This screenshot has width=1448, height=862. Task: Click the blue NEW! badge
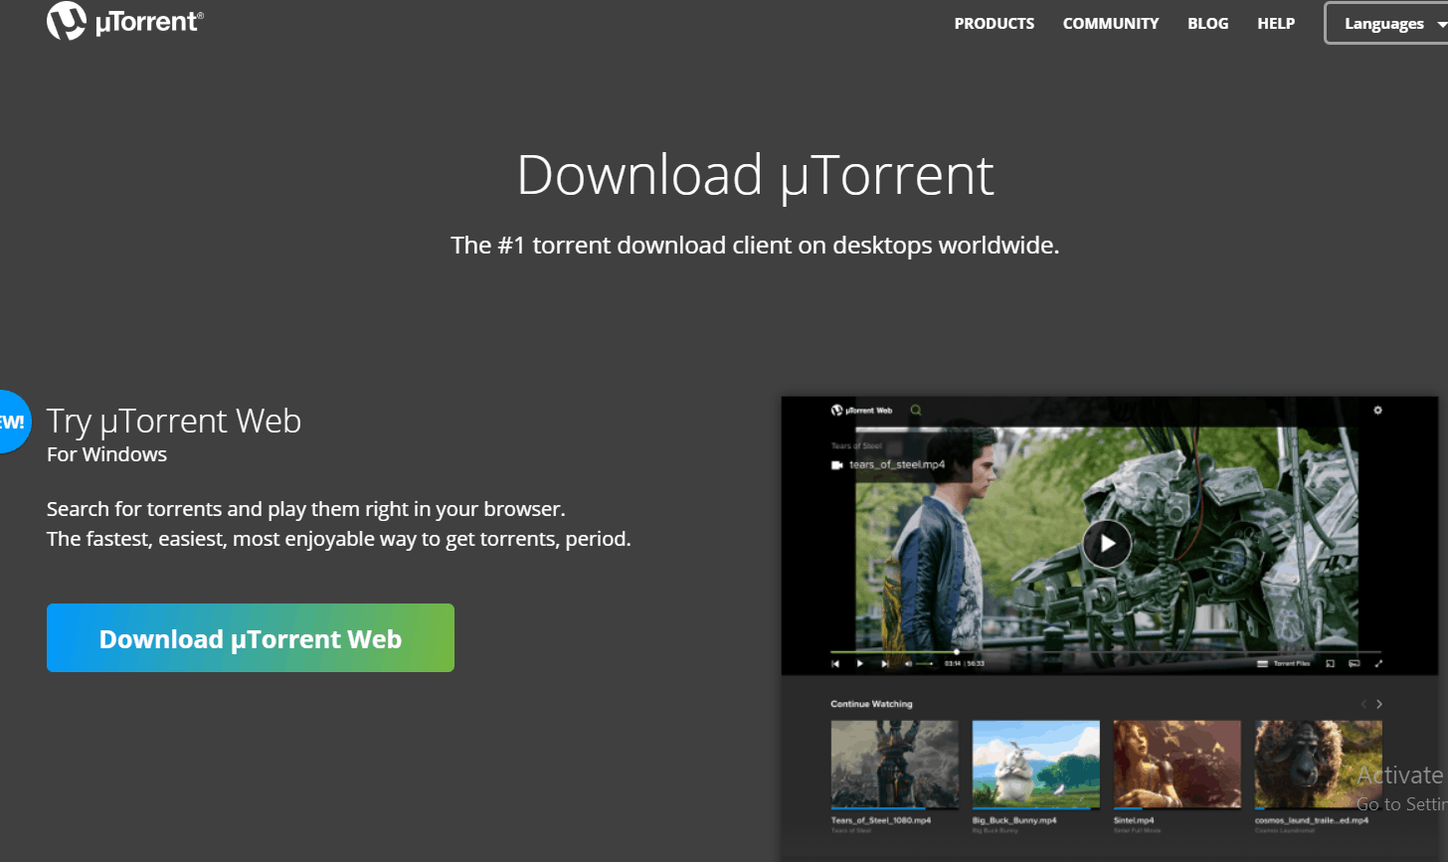(x=14, y=422)
